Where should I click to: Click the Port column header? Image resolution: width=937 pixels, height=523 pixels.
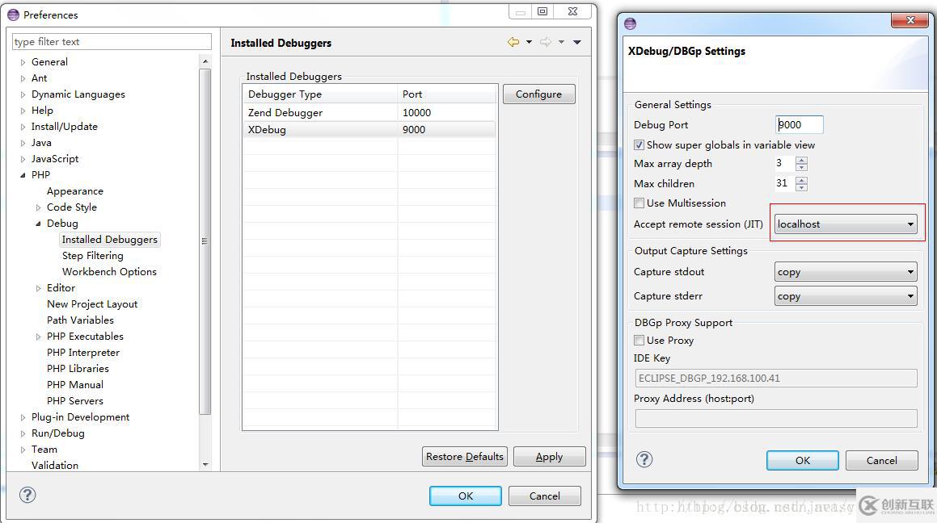(447, 94)
